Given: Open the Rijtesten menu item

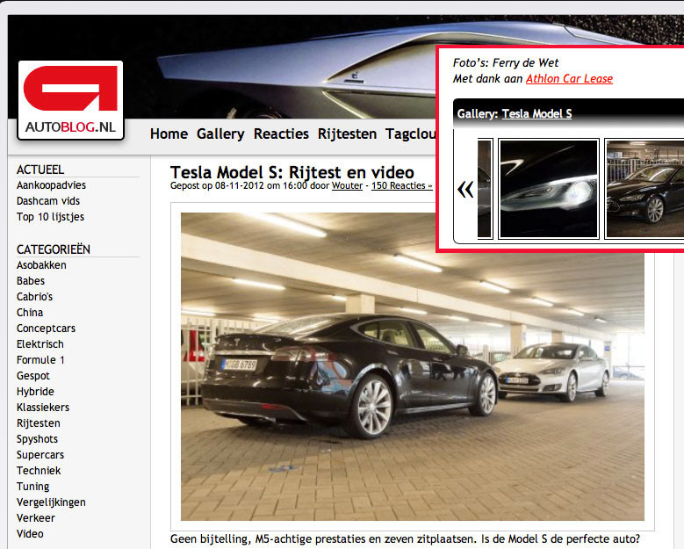Looking at the screenshot, I should tap(347, 134).
